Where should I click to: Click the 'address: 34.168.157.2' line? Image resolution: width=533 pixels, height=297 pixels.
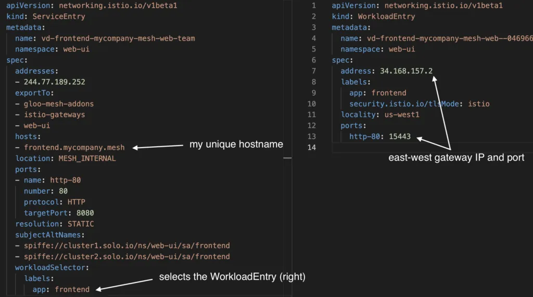point(387,71)
